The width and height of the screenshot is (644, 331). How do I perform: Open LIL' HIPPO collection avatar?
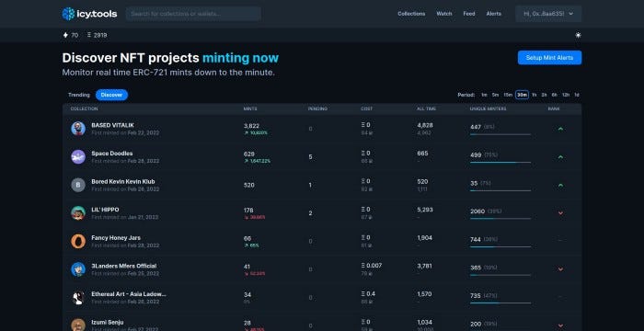[78, 213]
